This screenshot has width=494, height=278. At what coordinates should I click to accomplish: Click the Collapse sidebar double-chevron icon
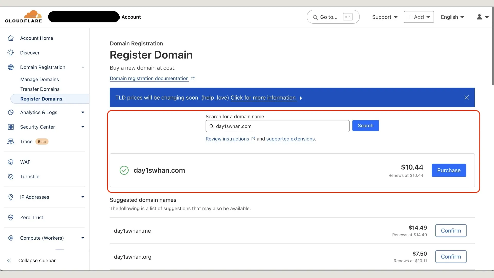click(9, 260)
